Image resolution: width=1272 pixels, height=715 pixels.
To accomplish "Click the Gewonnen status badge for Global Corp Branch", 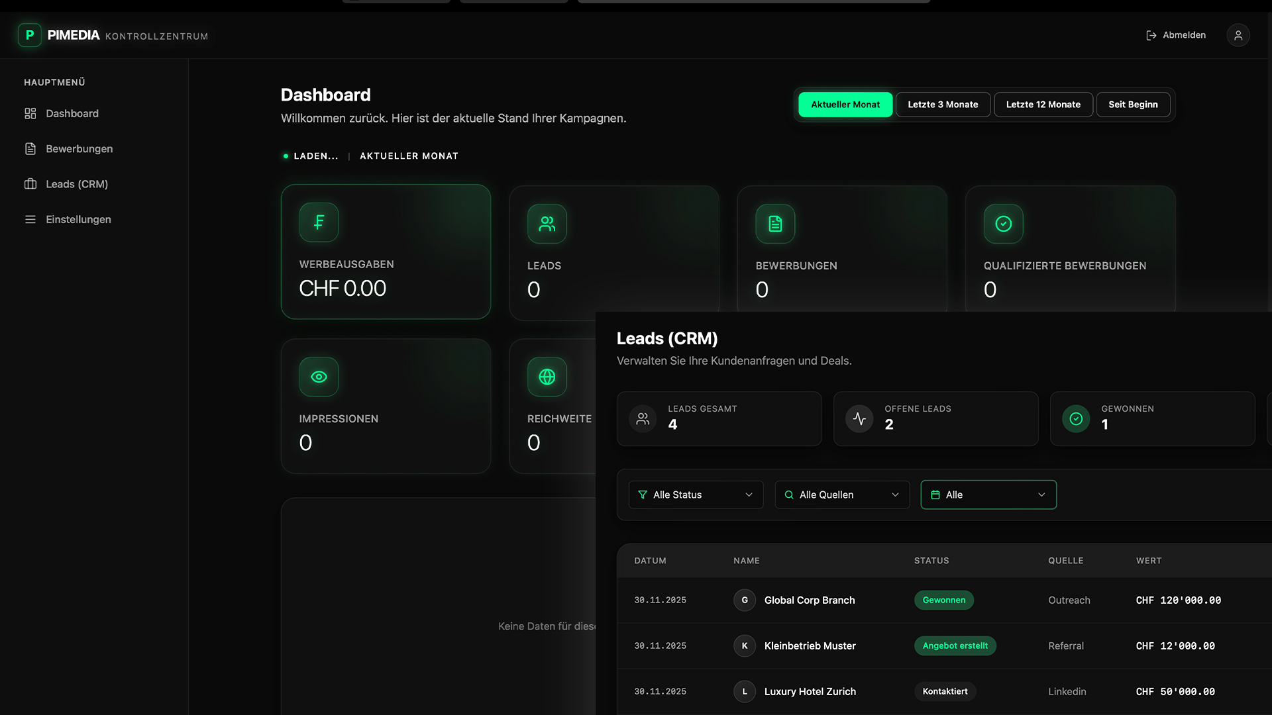I will click(943, 600).
